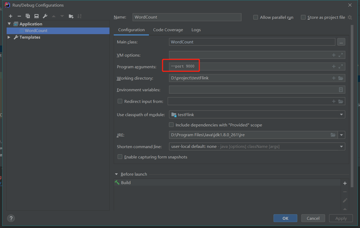Image resolution: width=360 pixels, height=228 pixels.
Task: Insert a macro into Program arguments via the plus
Action: click(334, 67)
